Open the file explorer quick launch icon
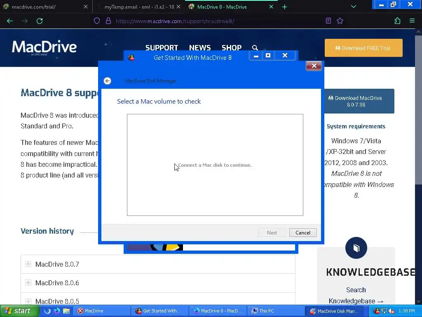The height and width of the screenshot is (317, 422). coord(66,311)
